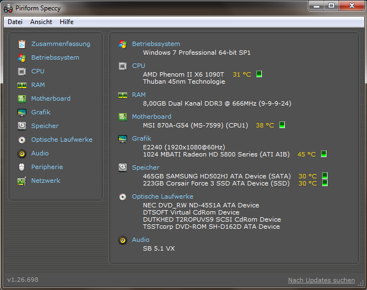
Task: Click the Speicher hard drive icon in sidebar
Action: [x=22, y=126]
